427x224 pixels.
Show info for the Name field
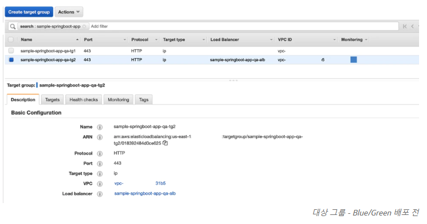(x=100, y=127)
